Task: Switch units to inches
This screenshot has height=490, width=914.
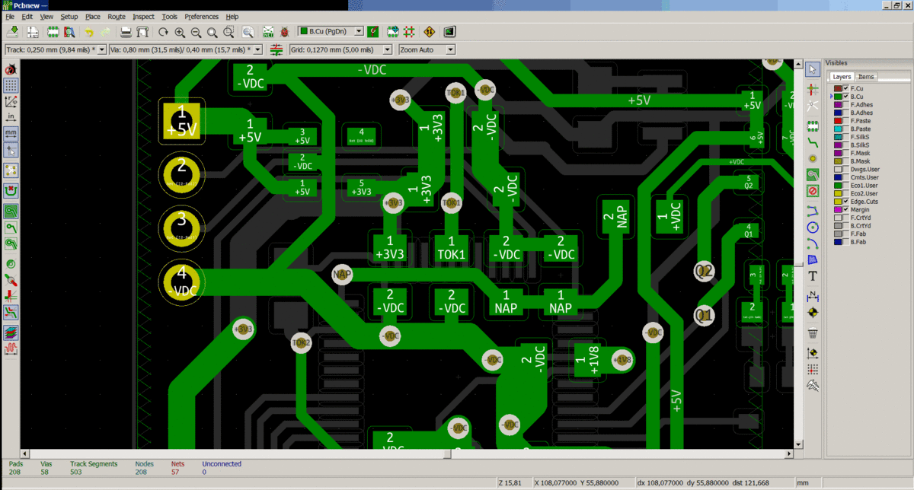Action: [11, 117]
